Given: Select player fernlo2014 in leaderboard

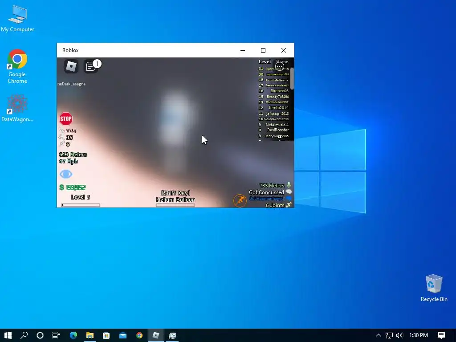Looking at the screenshot, I should pos(279,108).
